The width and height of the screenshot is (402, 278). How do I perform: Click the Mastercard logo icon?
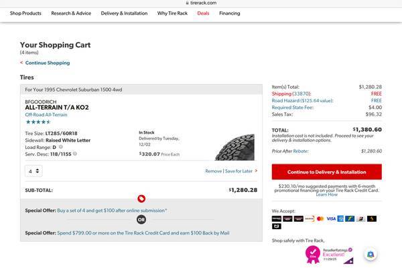click(320, 219)
